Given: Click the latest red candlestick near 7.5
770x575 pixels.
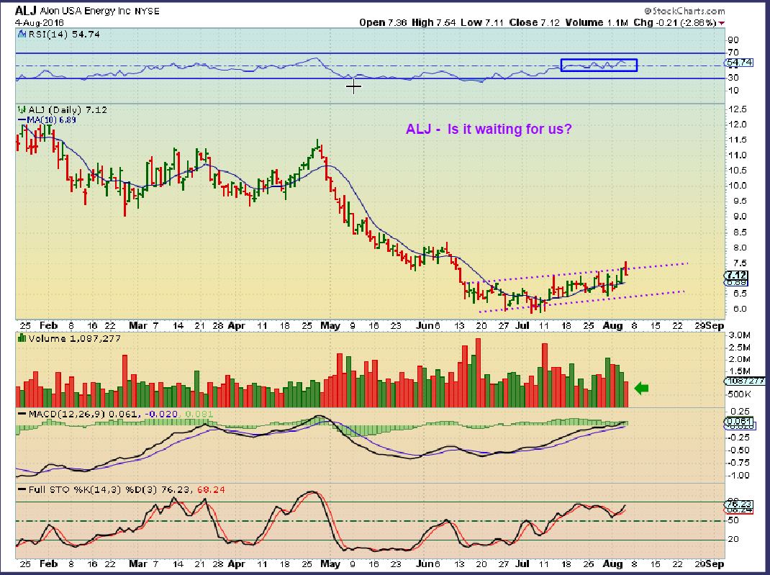Looking at the screenshot, I should [625, 268].
